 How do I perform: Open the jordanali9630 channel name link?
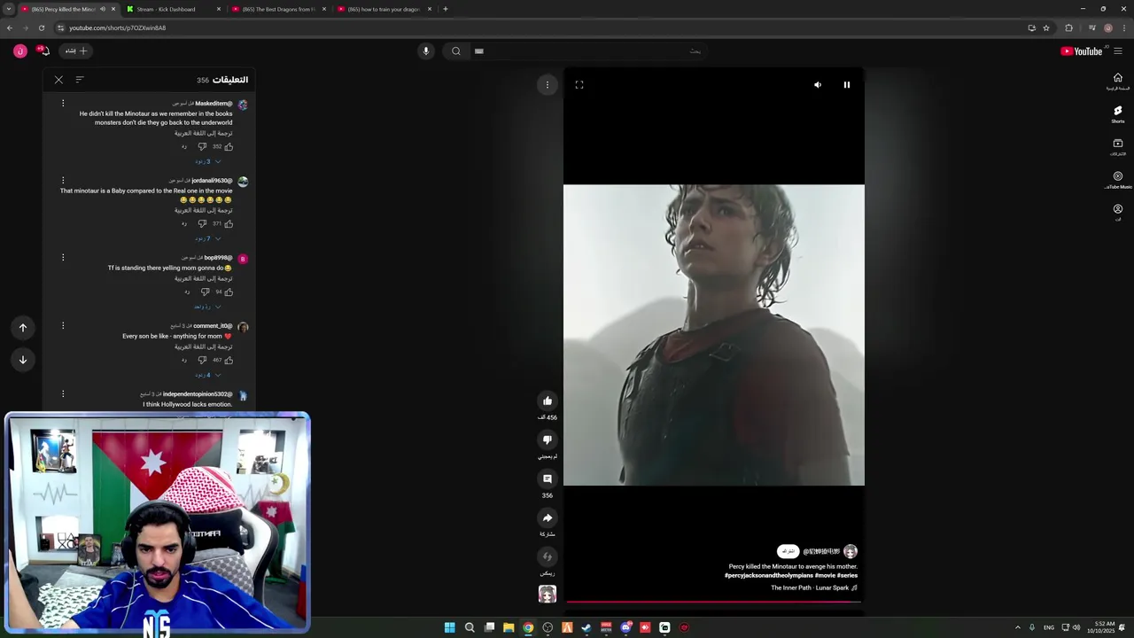point(212,181)
